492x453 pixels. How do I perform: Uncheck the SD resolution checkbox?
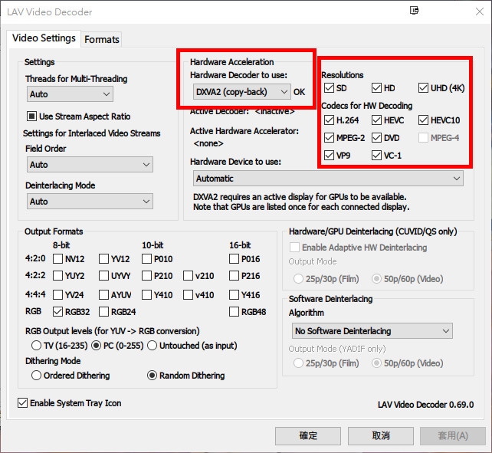[x=329, y=88]
